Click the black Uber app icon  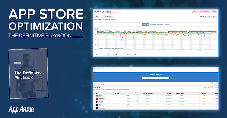point(97,108)
